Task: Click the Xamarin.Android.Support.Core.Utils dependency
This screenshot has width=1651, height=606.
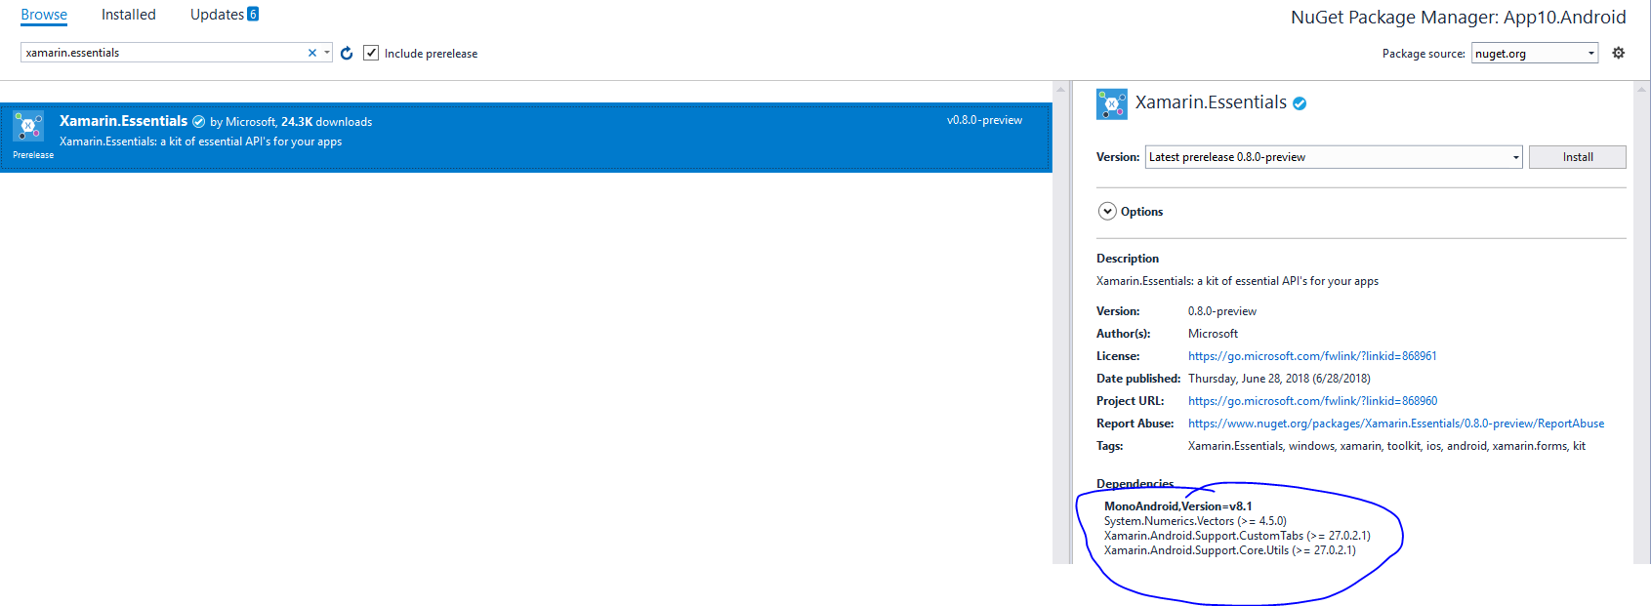Action: click(x=1230, y=550)
